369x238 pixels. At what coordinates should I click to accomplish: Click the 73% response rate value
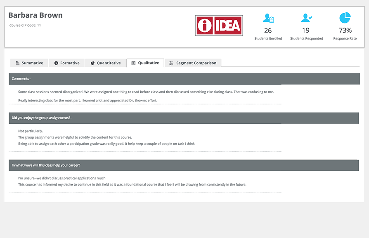click(345, 31)
